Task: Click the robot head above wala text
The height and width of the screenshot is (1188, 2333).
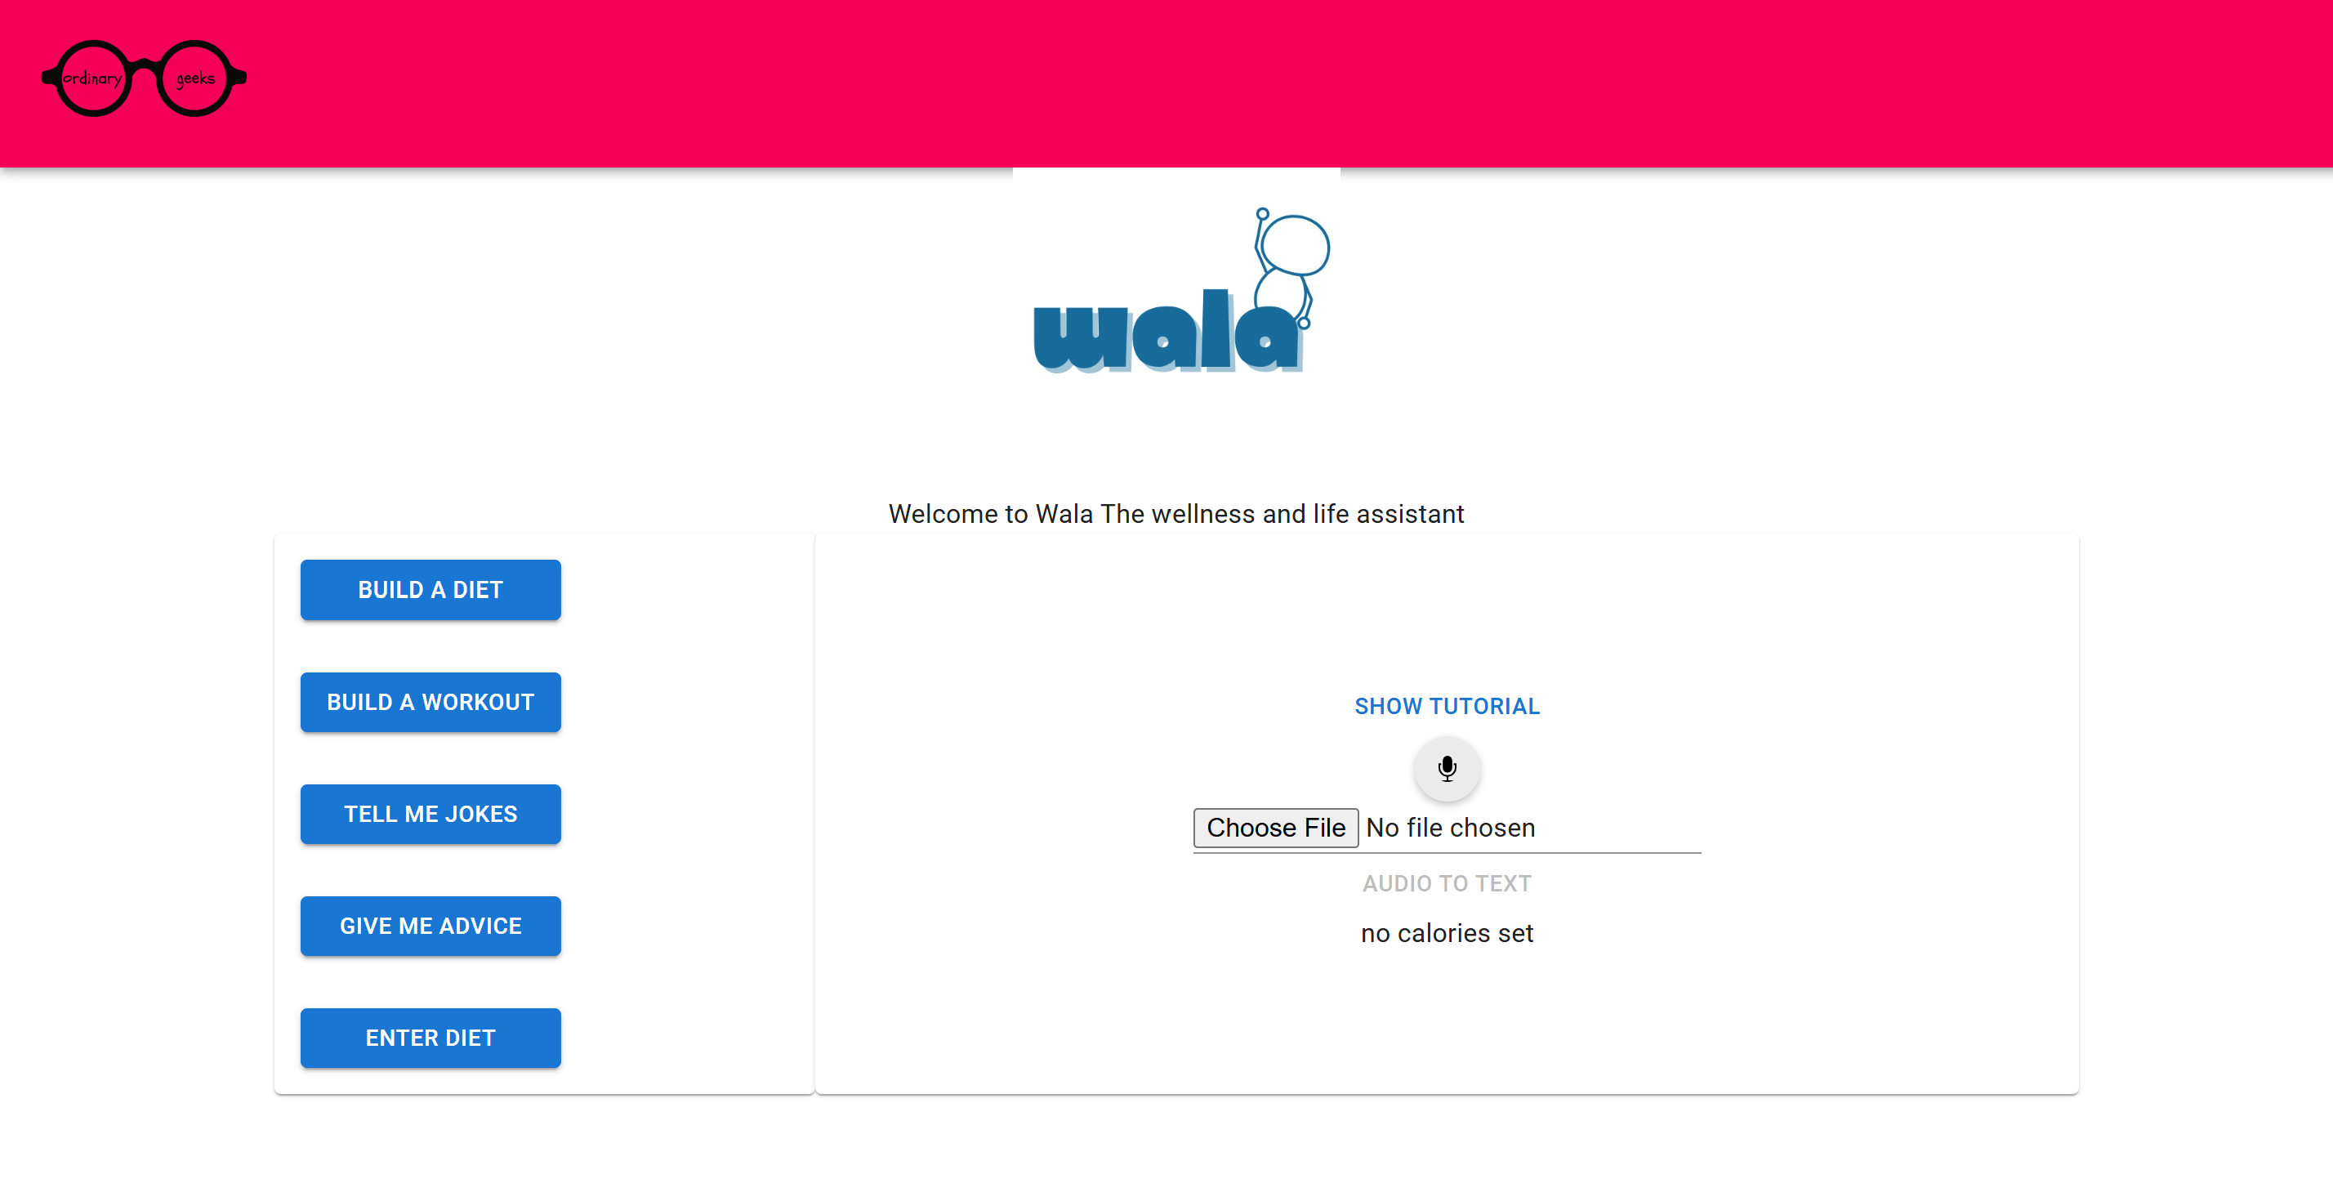Action: [1295, 244]
